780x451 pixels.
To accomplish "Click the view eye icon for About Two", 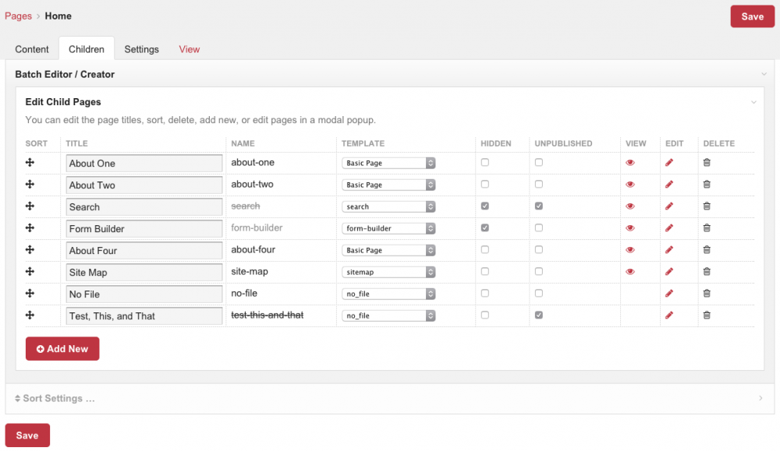I will (630, 185).
